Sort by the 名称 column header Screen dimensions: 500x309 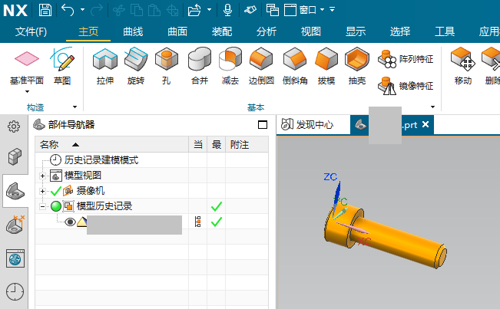49,144
